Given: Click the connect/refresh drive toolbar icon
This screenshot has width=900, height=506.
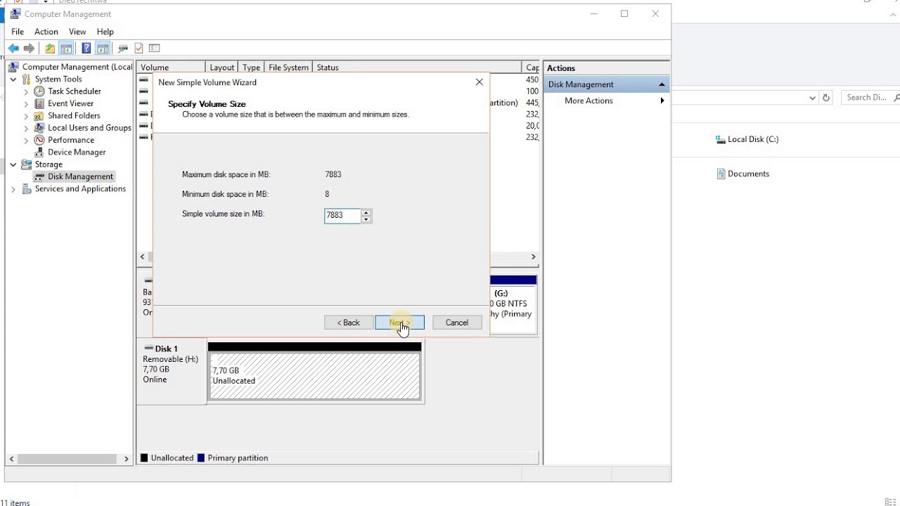Looking at the screenshot, I should click(123, 48).
